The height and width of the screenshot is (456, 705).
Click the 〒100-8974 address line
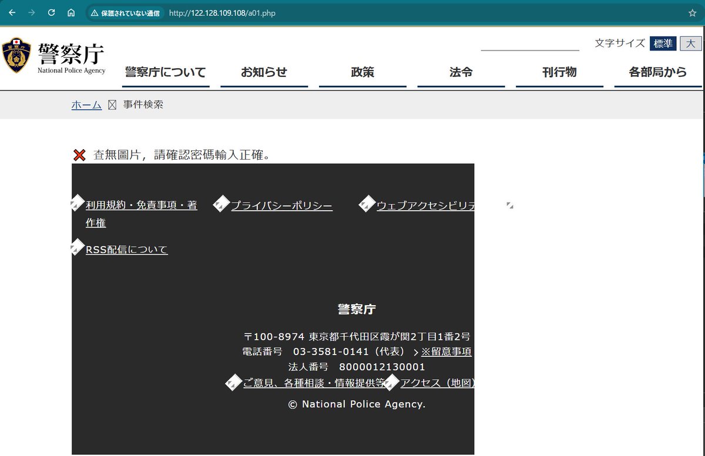click(x=357, y=337)
